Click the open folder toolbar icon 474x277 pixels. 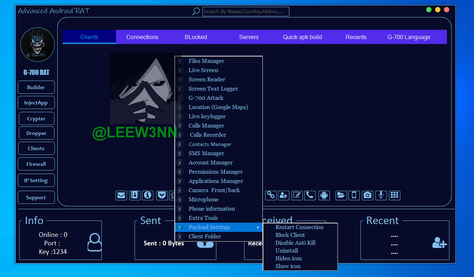(x=341, y=195)
